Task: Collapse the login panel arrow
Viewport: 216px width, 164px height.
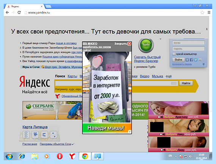Action: (203, 64)
